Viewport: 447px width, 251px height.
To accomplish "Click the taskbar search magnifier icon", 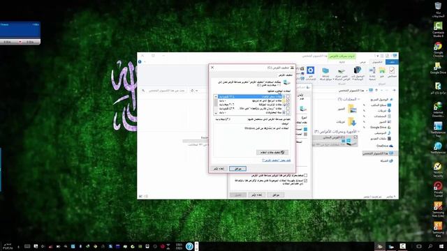I will (430, 246).
